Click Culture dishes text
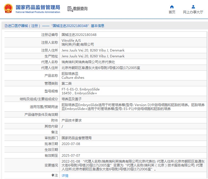Image resolution: width=208 pixels, height=179 pixels. [73, 78]
